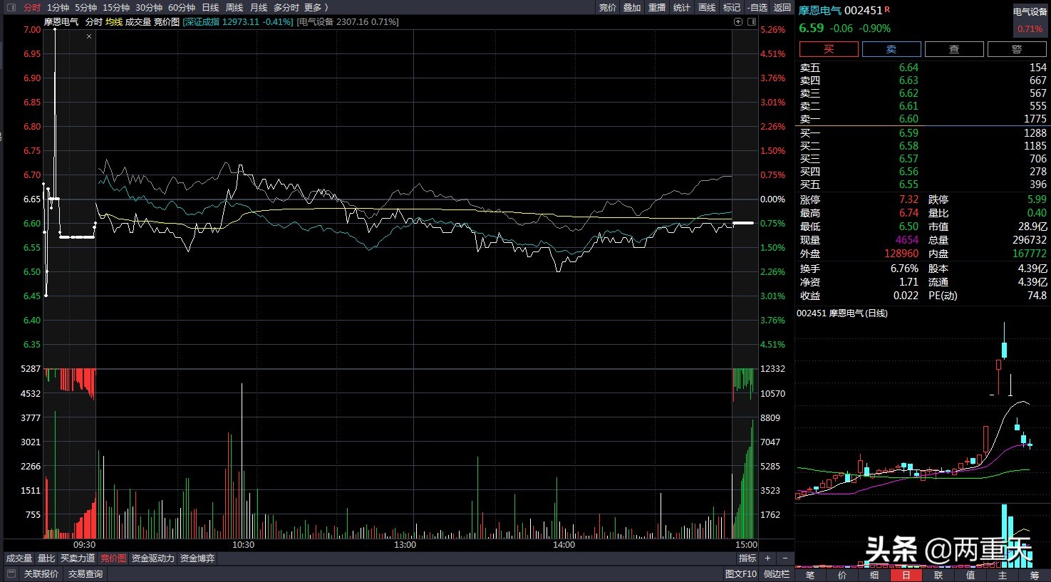Switch to 60分钟 timeframe
Screen dimensions: 1051x582
coord(182,7)
